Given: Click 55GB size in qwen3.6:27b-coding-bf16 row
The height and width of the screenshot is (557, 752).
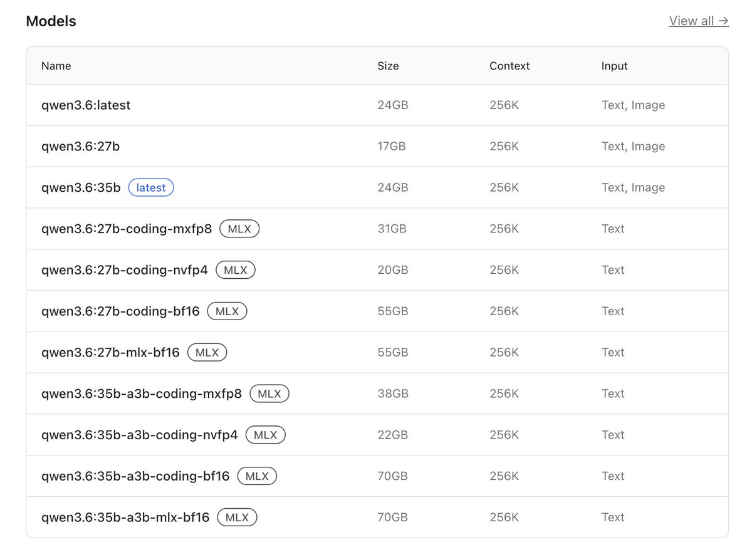Looking at the screenshot, I should (x=393, y=311).
